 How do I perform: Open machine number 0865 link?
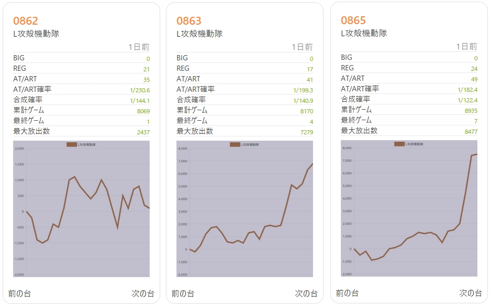[353, 20]
